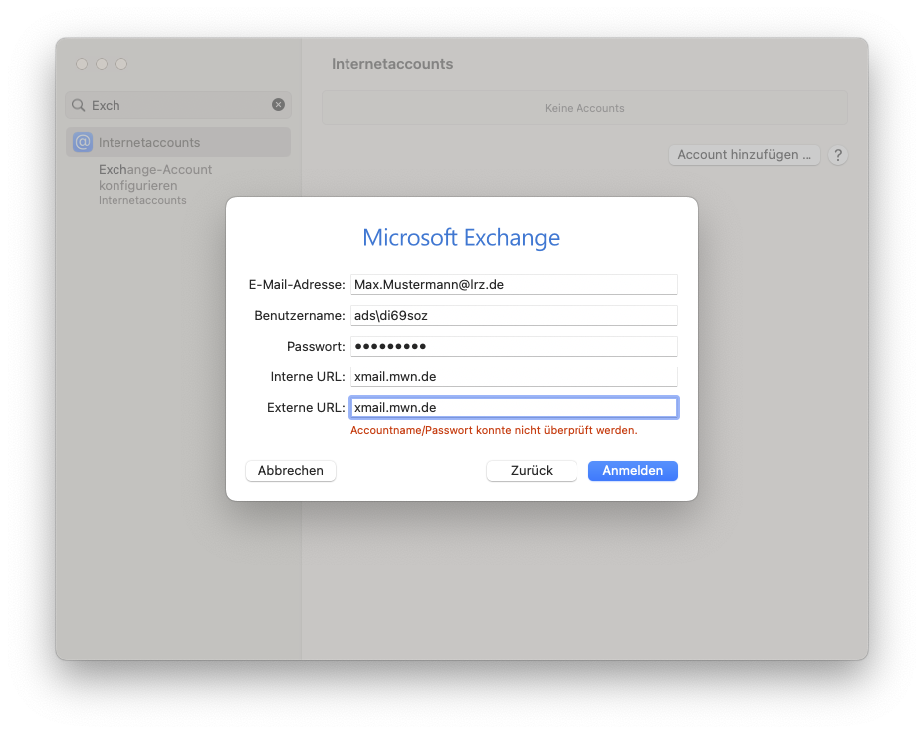The image size is (924, 734).
Task: Click the magnifying glass search icon
Action: click(79, 105)
